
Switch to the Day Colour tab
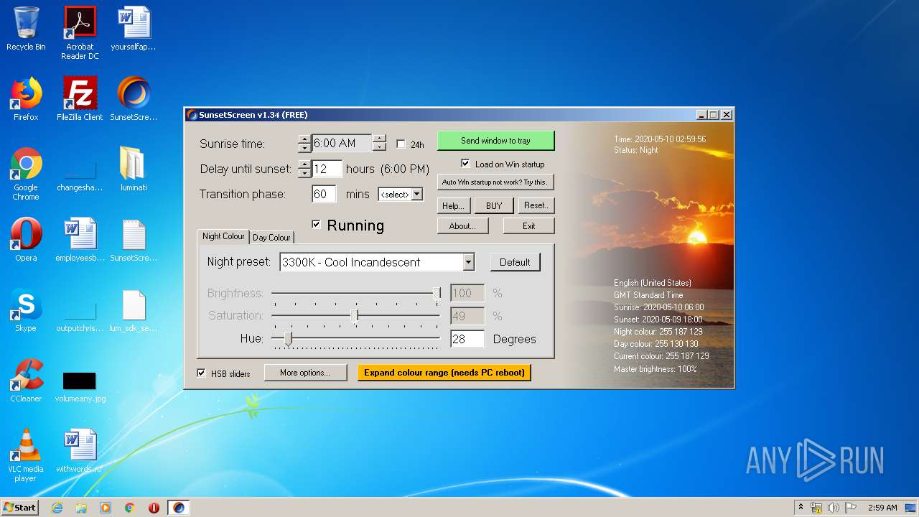271,238
